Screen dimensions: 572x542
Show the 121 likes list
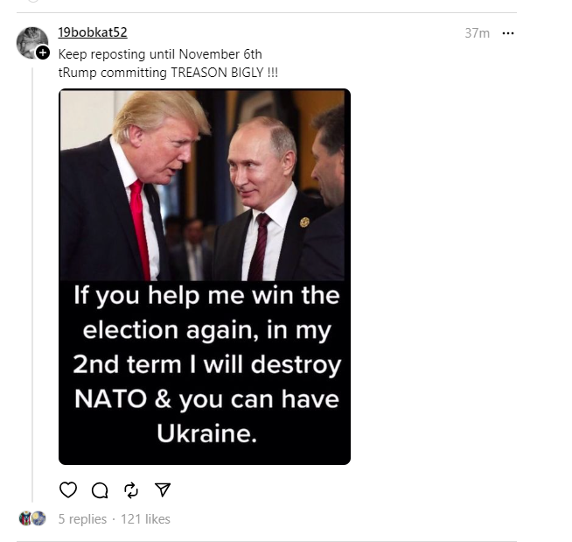pos(145,519)
